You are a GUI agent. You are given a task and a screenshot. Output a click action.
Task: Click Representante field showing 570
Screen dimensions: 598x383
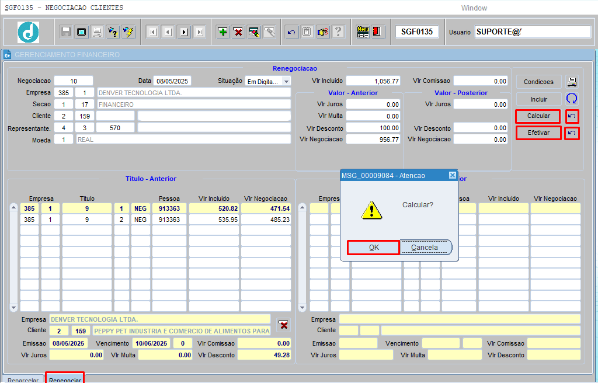115,128
